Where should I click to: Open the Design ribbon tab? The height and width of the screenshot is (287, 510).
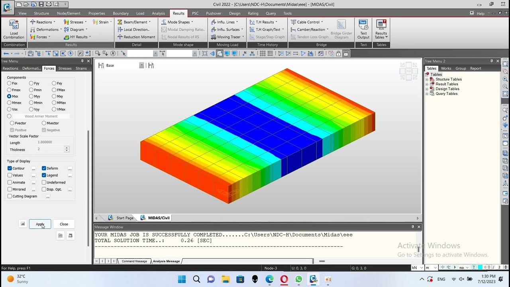[235, 13]
